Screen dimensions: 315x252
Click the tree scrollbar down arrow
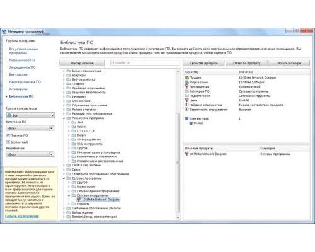pyautogui.click(x=178, y=218)
